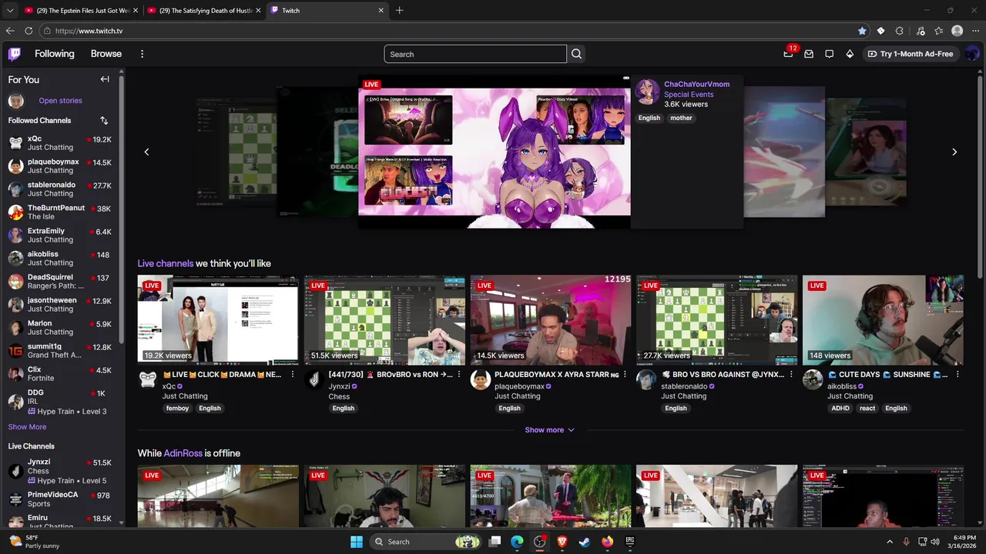986x554 pixels.
Task: Open Microsoft Edge from the taskbar
Action: [x=517, y=542]
